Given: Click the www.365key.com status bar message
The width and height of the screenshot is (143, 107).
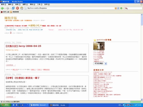Looking at the screenshot, I should click(x=11, y=102).
